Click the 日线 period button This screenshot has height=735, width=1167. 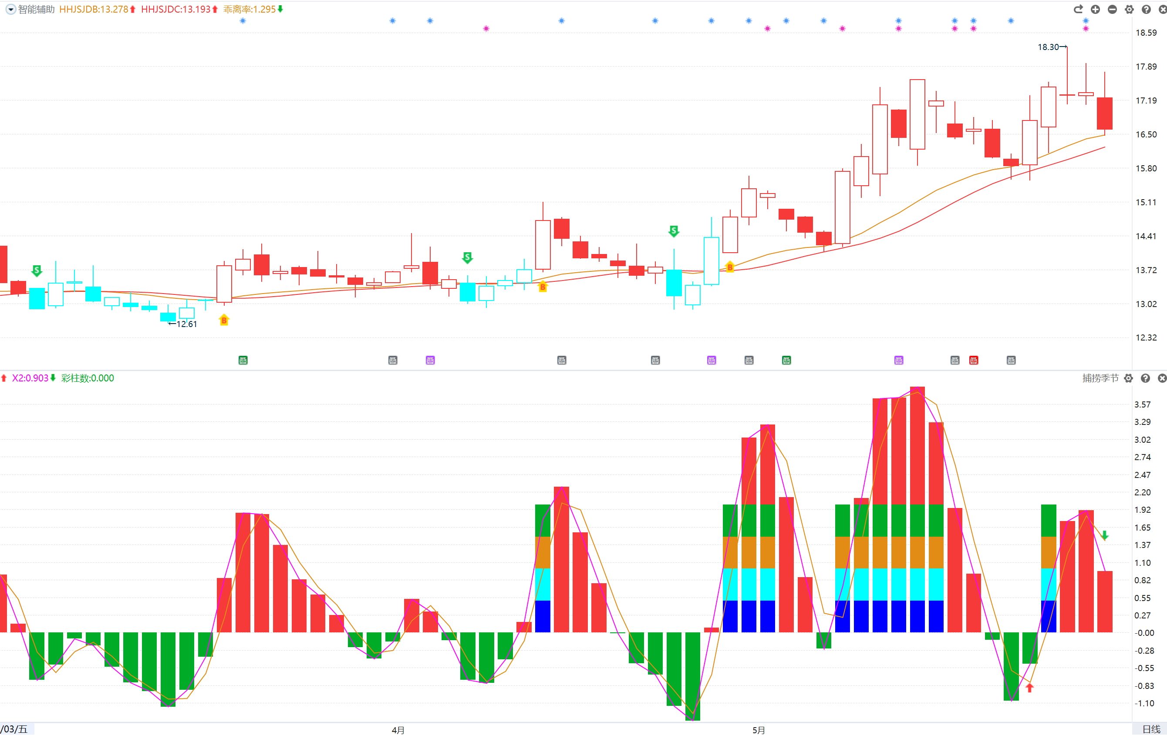pos(1151,729)
